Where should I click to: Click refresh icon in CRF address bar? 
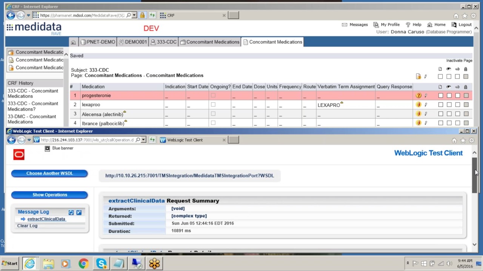(152, 15)
